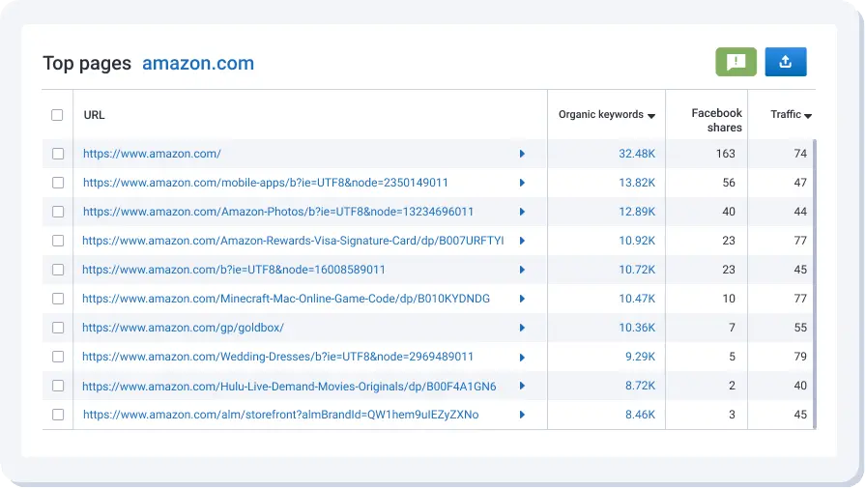
Task: Tick checkbox for node=16008589011 URL row
Action: (x=58, y=270)
